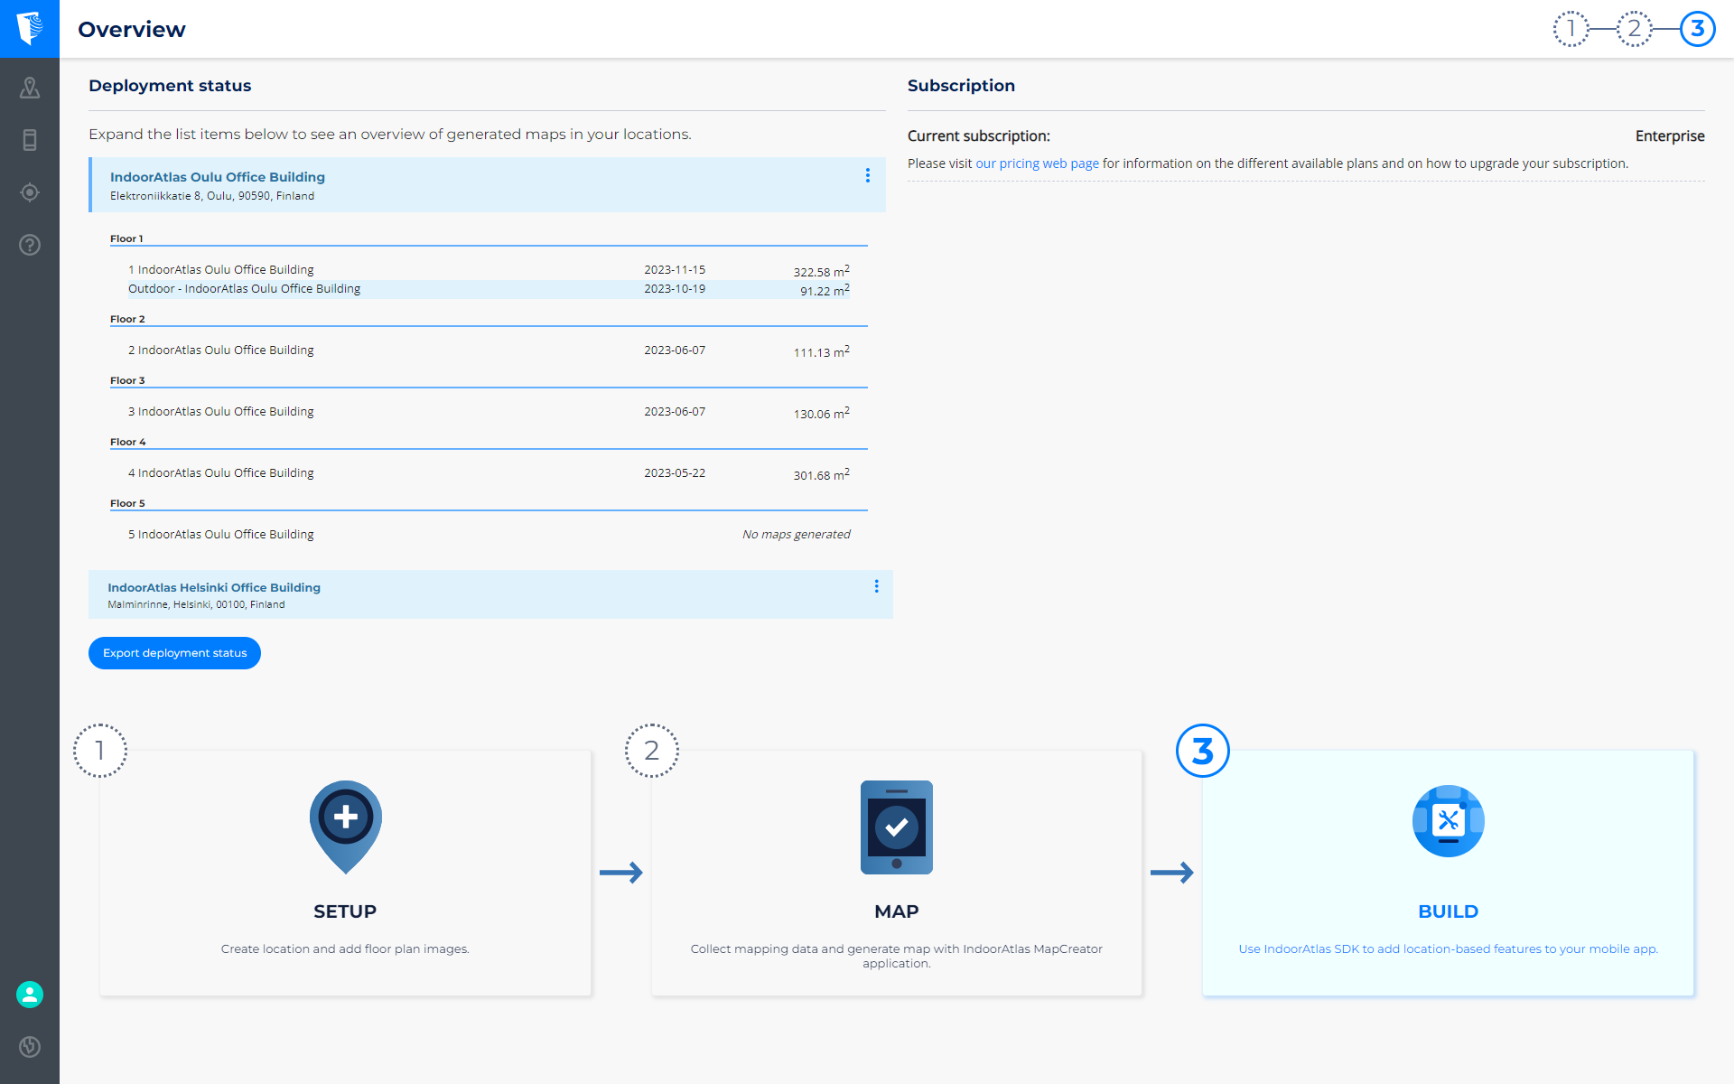Click the IndoorAtlas logo in top-left corner
1734x1084 pixels.
30,28
